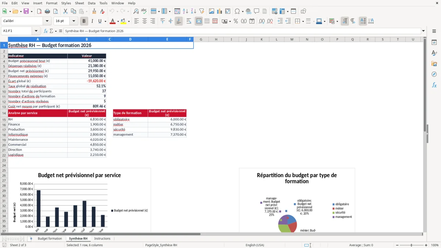Click 100% zoom level in status bar
The image size is (441, 248).
[x=435, y=245]
